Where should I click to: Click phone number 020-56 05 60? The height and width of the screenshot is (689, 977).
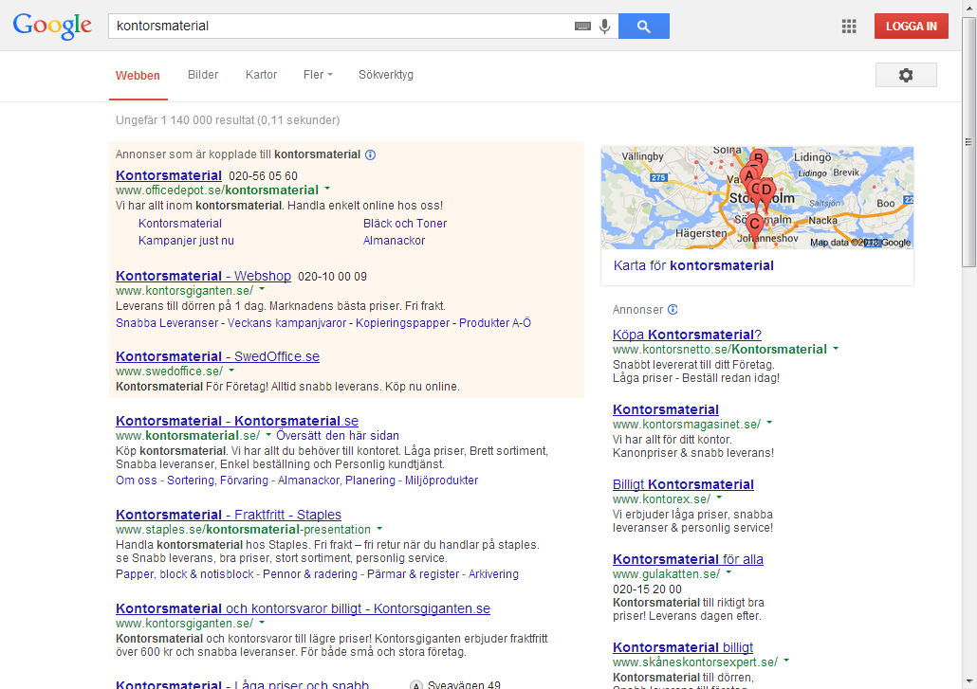pos(263,176)
